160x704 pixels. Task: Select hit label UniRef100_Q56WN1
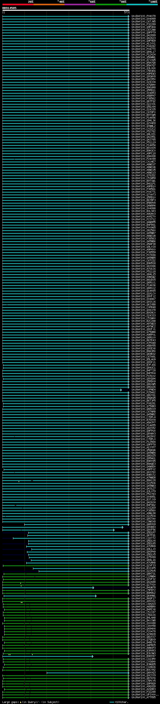click(143, 57)
